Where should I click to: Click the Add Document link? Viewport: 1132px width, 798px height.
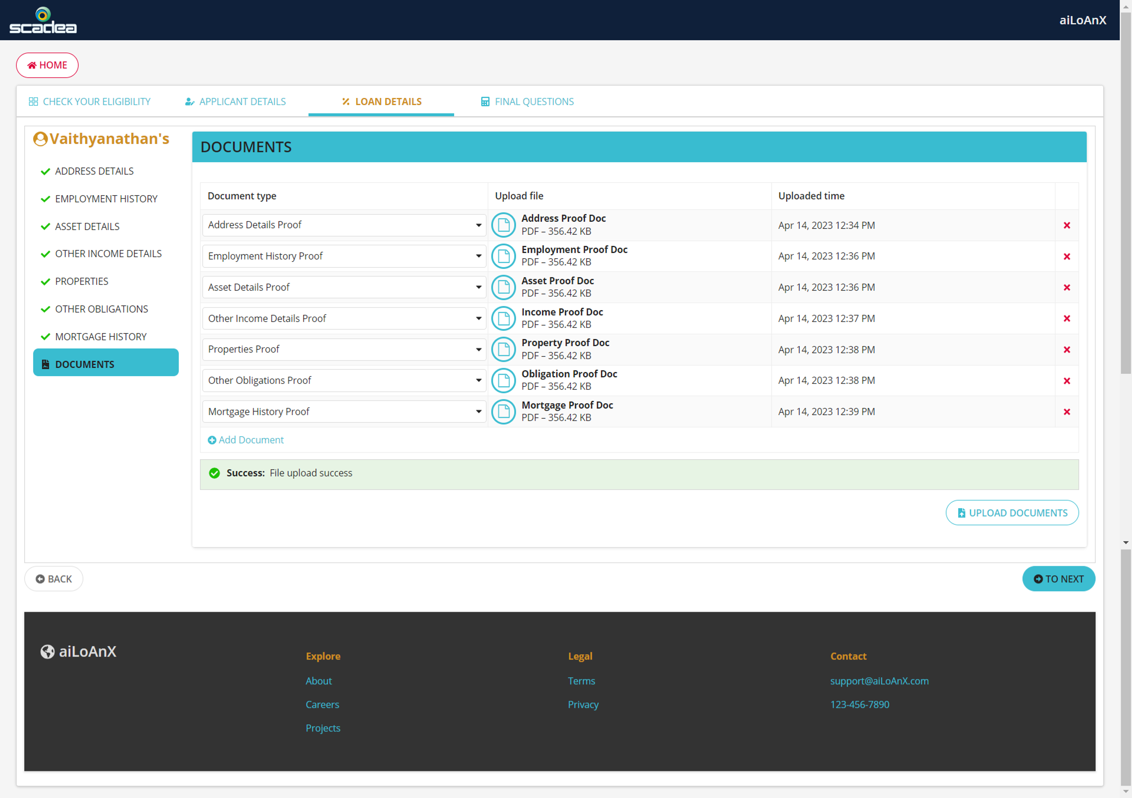[246, 440]
